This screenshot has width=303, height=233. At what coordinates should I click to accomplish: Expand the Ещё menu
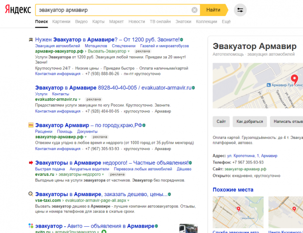226,22
